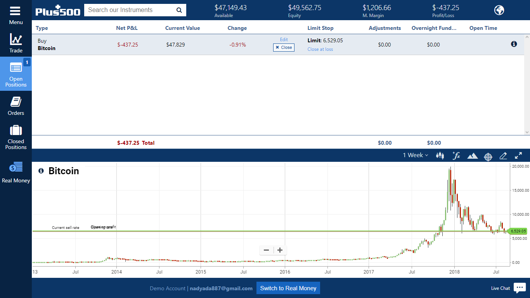Sort by Type column header
The image size is (530, 298).
tap(42, 28)
